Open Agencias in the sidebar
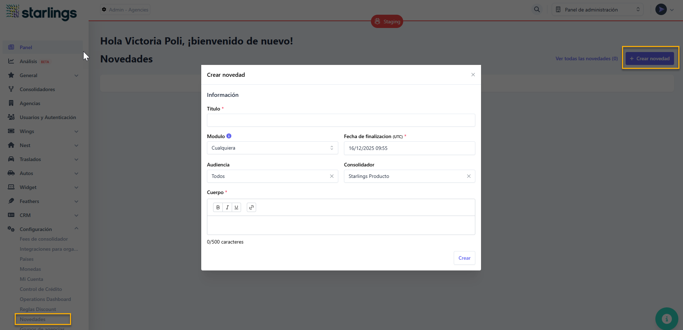 click(30, 103)
